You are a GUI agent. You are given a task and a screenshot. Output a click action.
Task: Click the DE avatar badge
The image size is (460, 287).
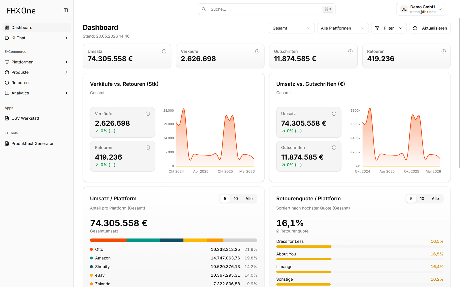[404, 9]
